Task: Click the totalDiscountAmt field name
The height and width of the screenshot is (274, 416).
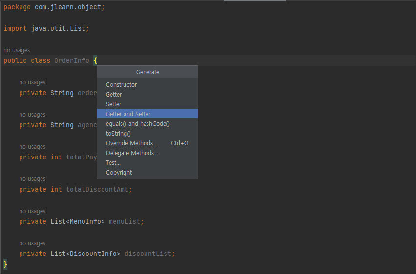Action: coord(97,189)
